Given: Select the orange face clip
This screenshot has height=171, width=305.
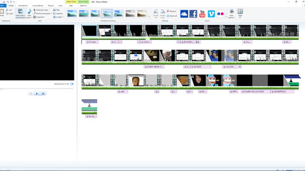Looking at the screenshot, I should (183, 80).
